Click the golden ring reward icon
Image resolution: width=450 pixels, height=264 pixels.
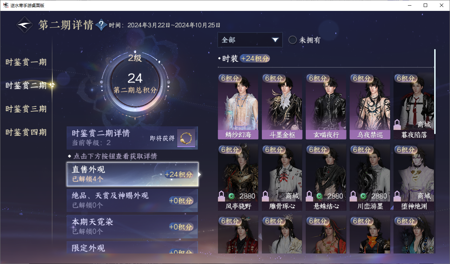[x=186, y=138]
